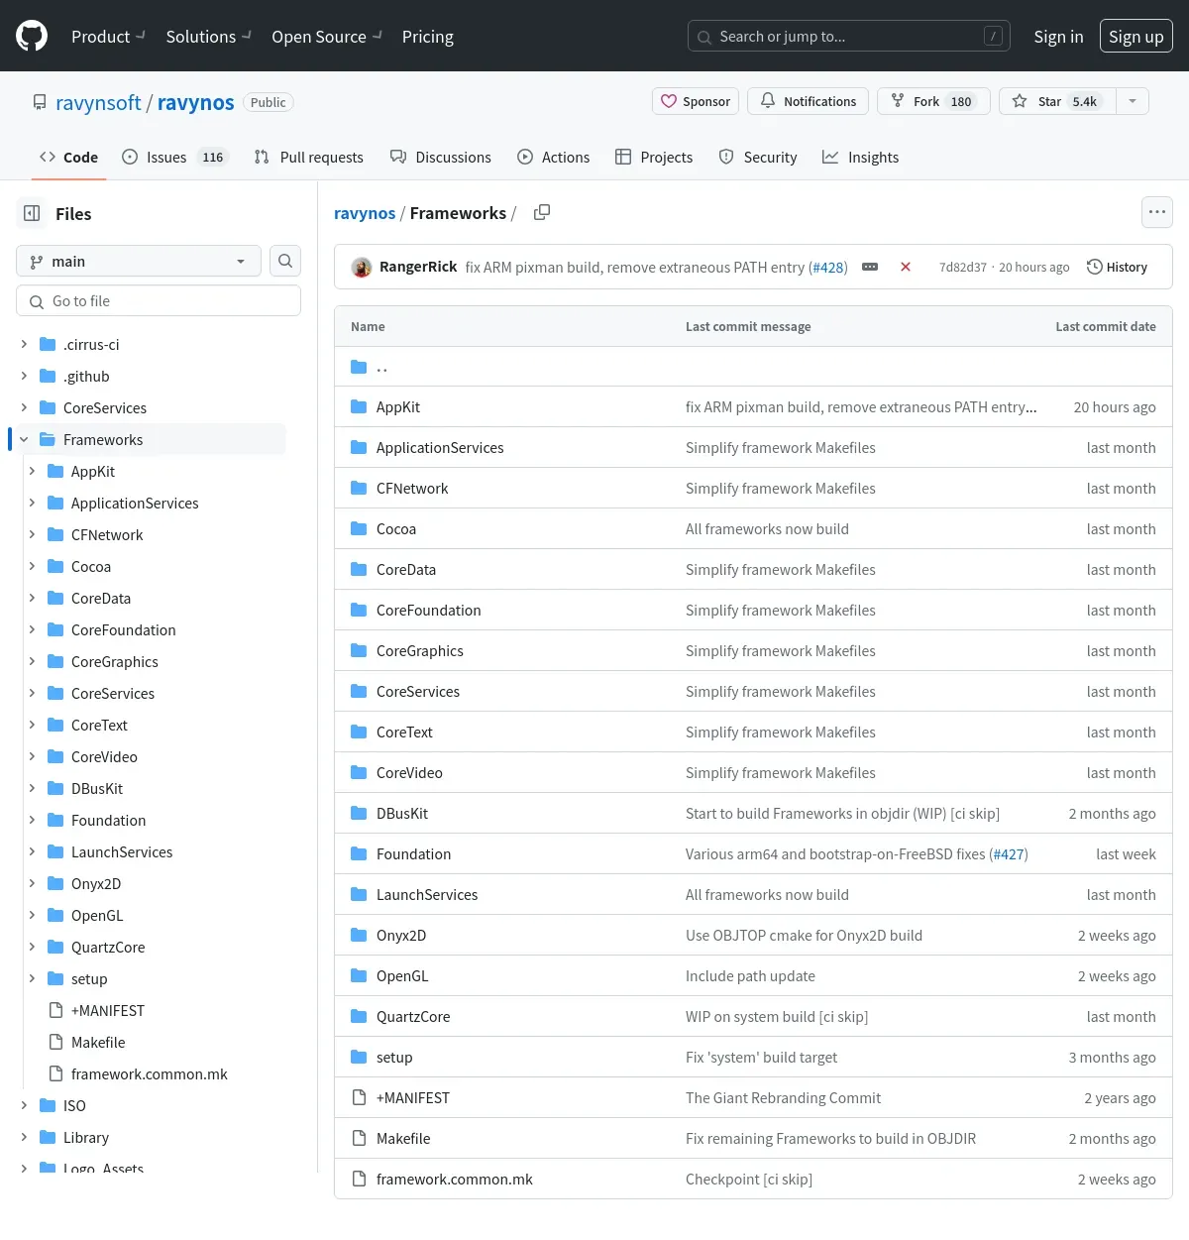The width and height of the screenshot is (1189, 1240).
Task: Expand the CoreServices root tree folder
Action: [x=24, y=407]
